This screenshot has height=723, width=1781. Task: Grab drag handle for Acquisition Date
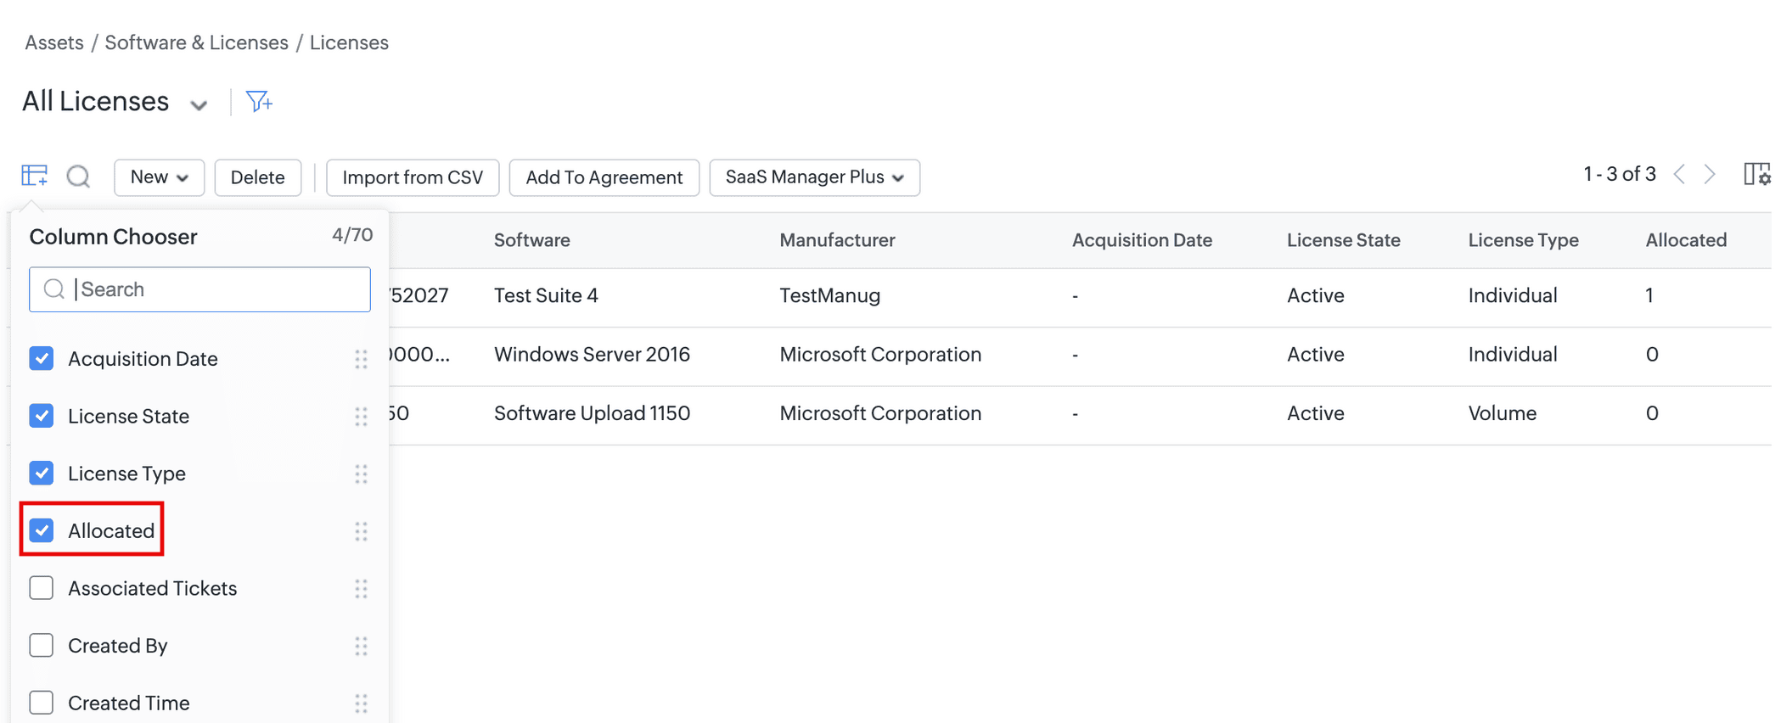tap(361, 359)
